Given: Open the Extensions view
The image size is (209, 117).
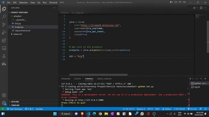Looking at the screenshot, I should 4,40.
